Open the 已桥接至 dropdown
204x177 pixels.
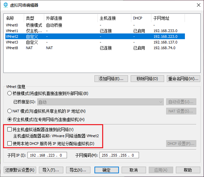coord(100,102)
